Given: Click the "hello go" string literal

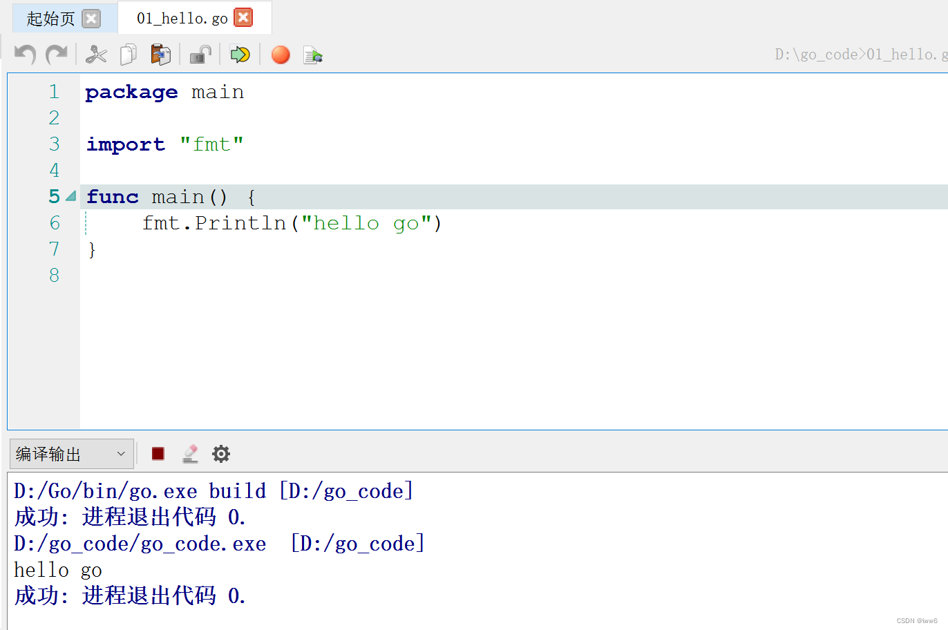Looking at the screenshot, I should click(x=366, y=223).
